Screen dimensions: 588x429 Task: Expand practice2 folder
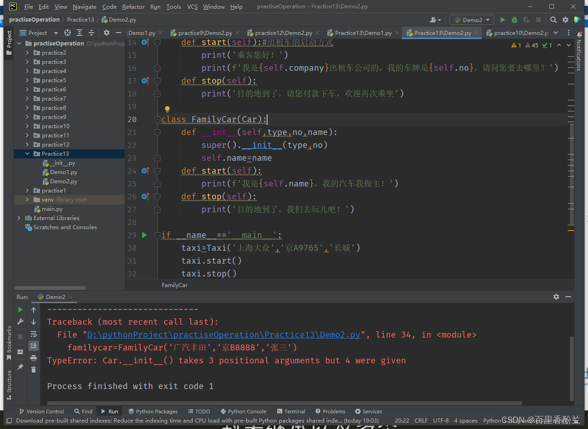28,53
